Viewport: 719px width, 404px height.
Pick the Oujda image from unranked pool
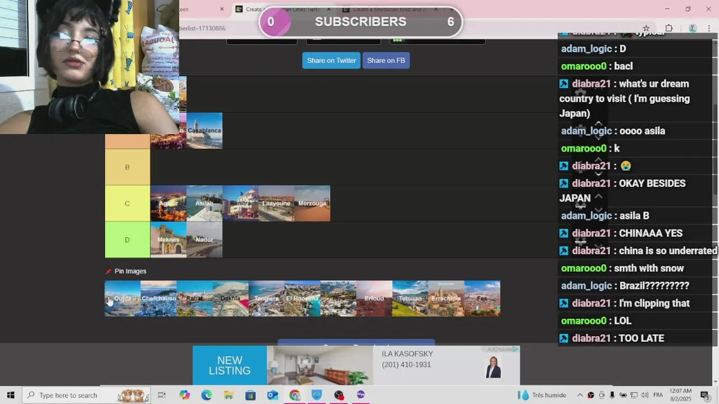pyautogui.click(x=122, y=299)
